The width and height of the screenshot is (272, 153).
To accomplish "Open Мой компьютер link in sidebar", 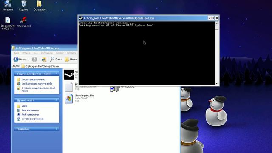I will click(x=30, y=115).
